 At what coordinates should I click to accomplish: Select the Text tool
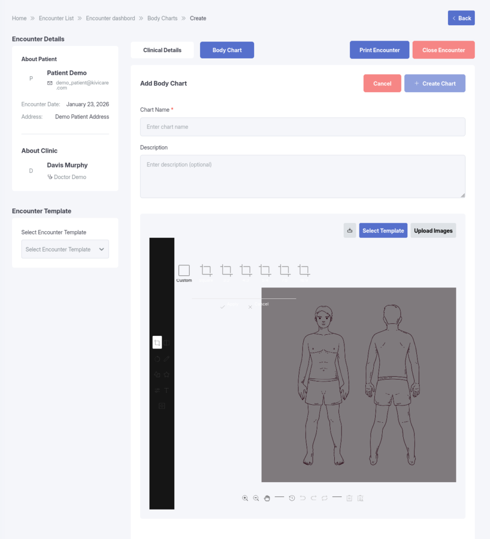click(167, 391)
